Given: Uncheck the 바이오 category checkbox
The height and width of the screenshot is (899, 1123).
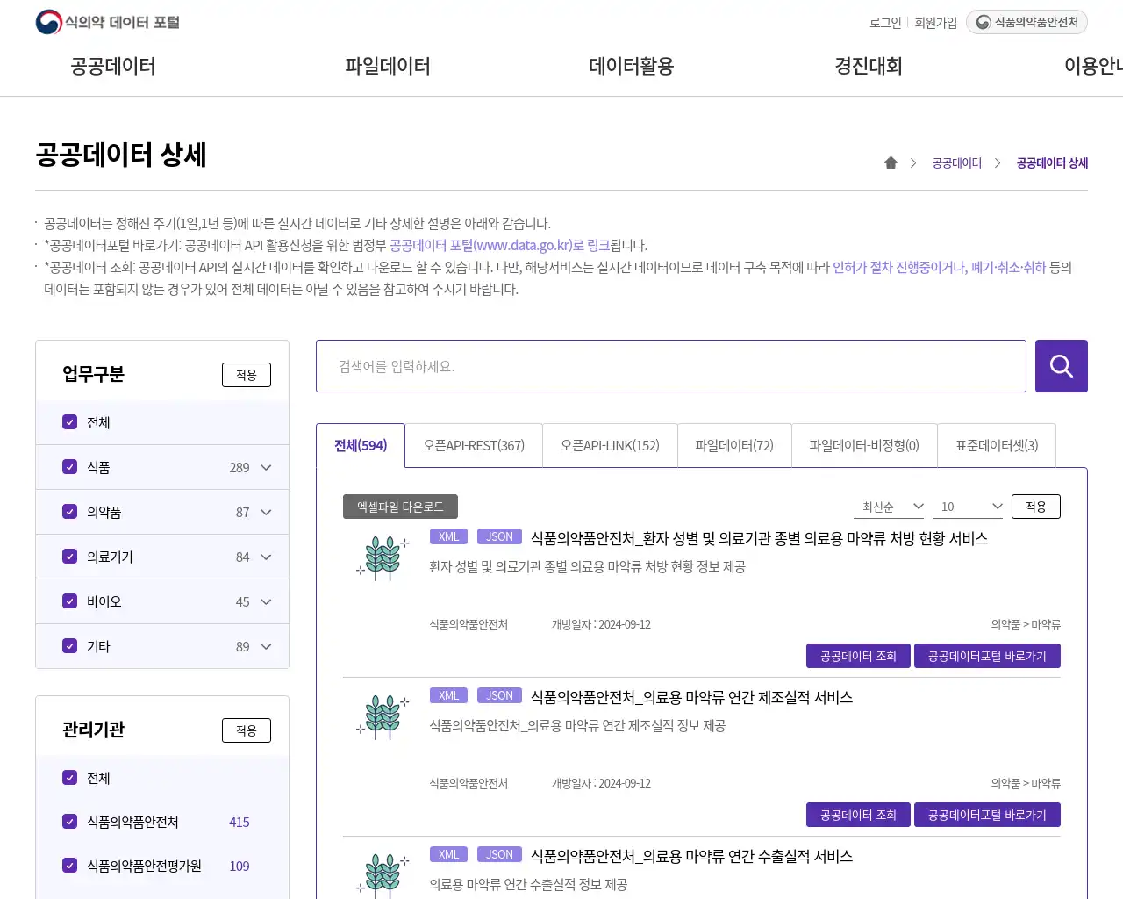Looking at the screenshot, I should tap(70, 601).
